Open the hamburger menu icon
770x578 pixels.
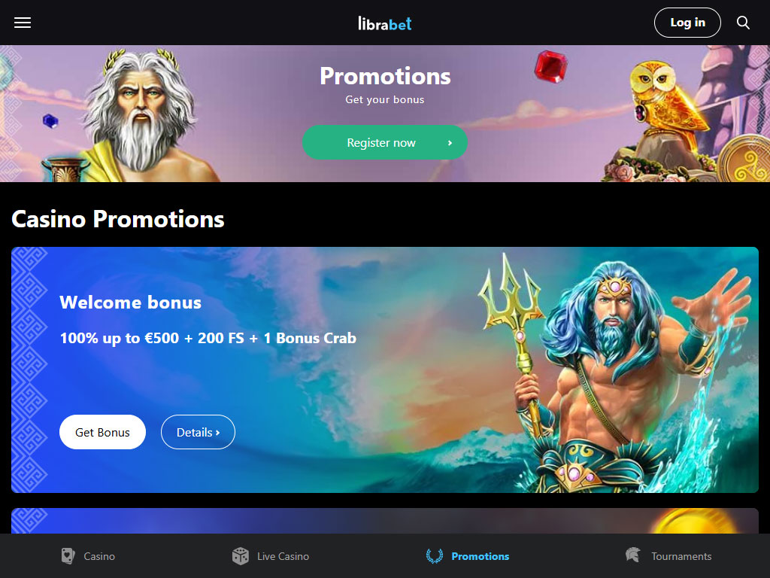tap(22, 23)
